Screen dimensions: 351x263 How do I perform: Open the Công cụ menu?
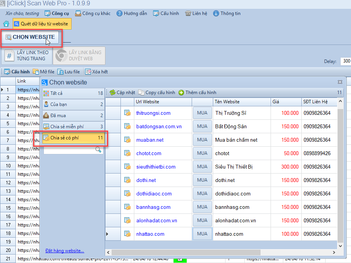click(57, 13)
